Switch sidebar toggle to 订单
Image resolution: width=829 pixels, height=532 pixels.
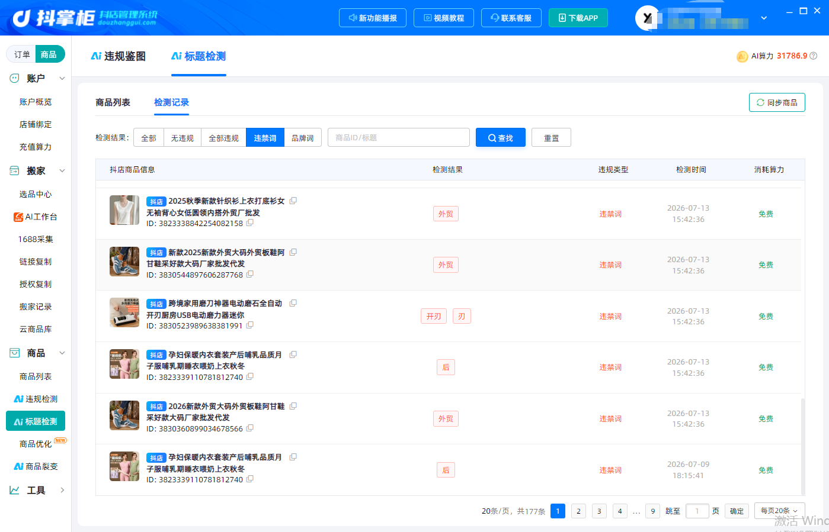pyautogui.click(x=22, y=54)
